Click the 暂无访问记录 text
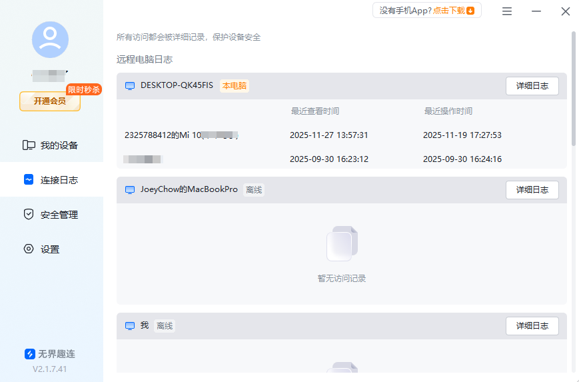 coord(342,279)
